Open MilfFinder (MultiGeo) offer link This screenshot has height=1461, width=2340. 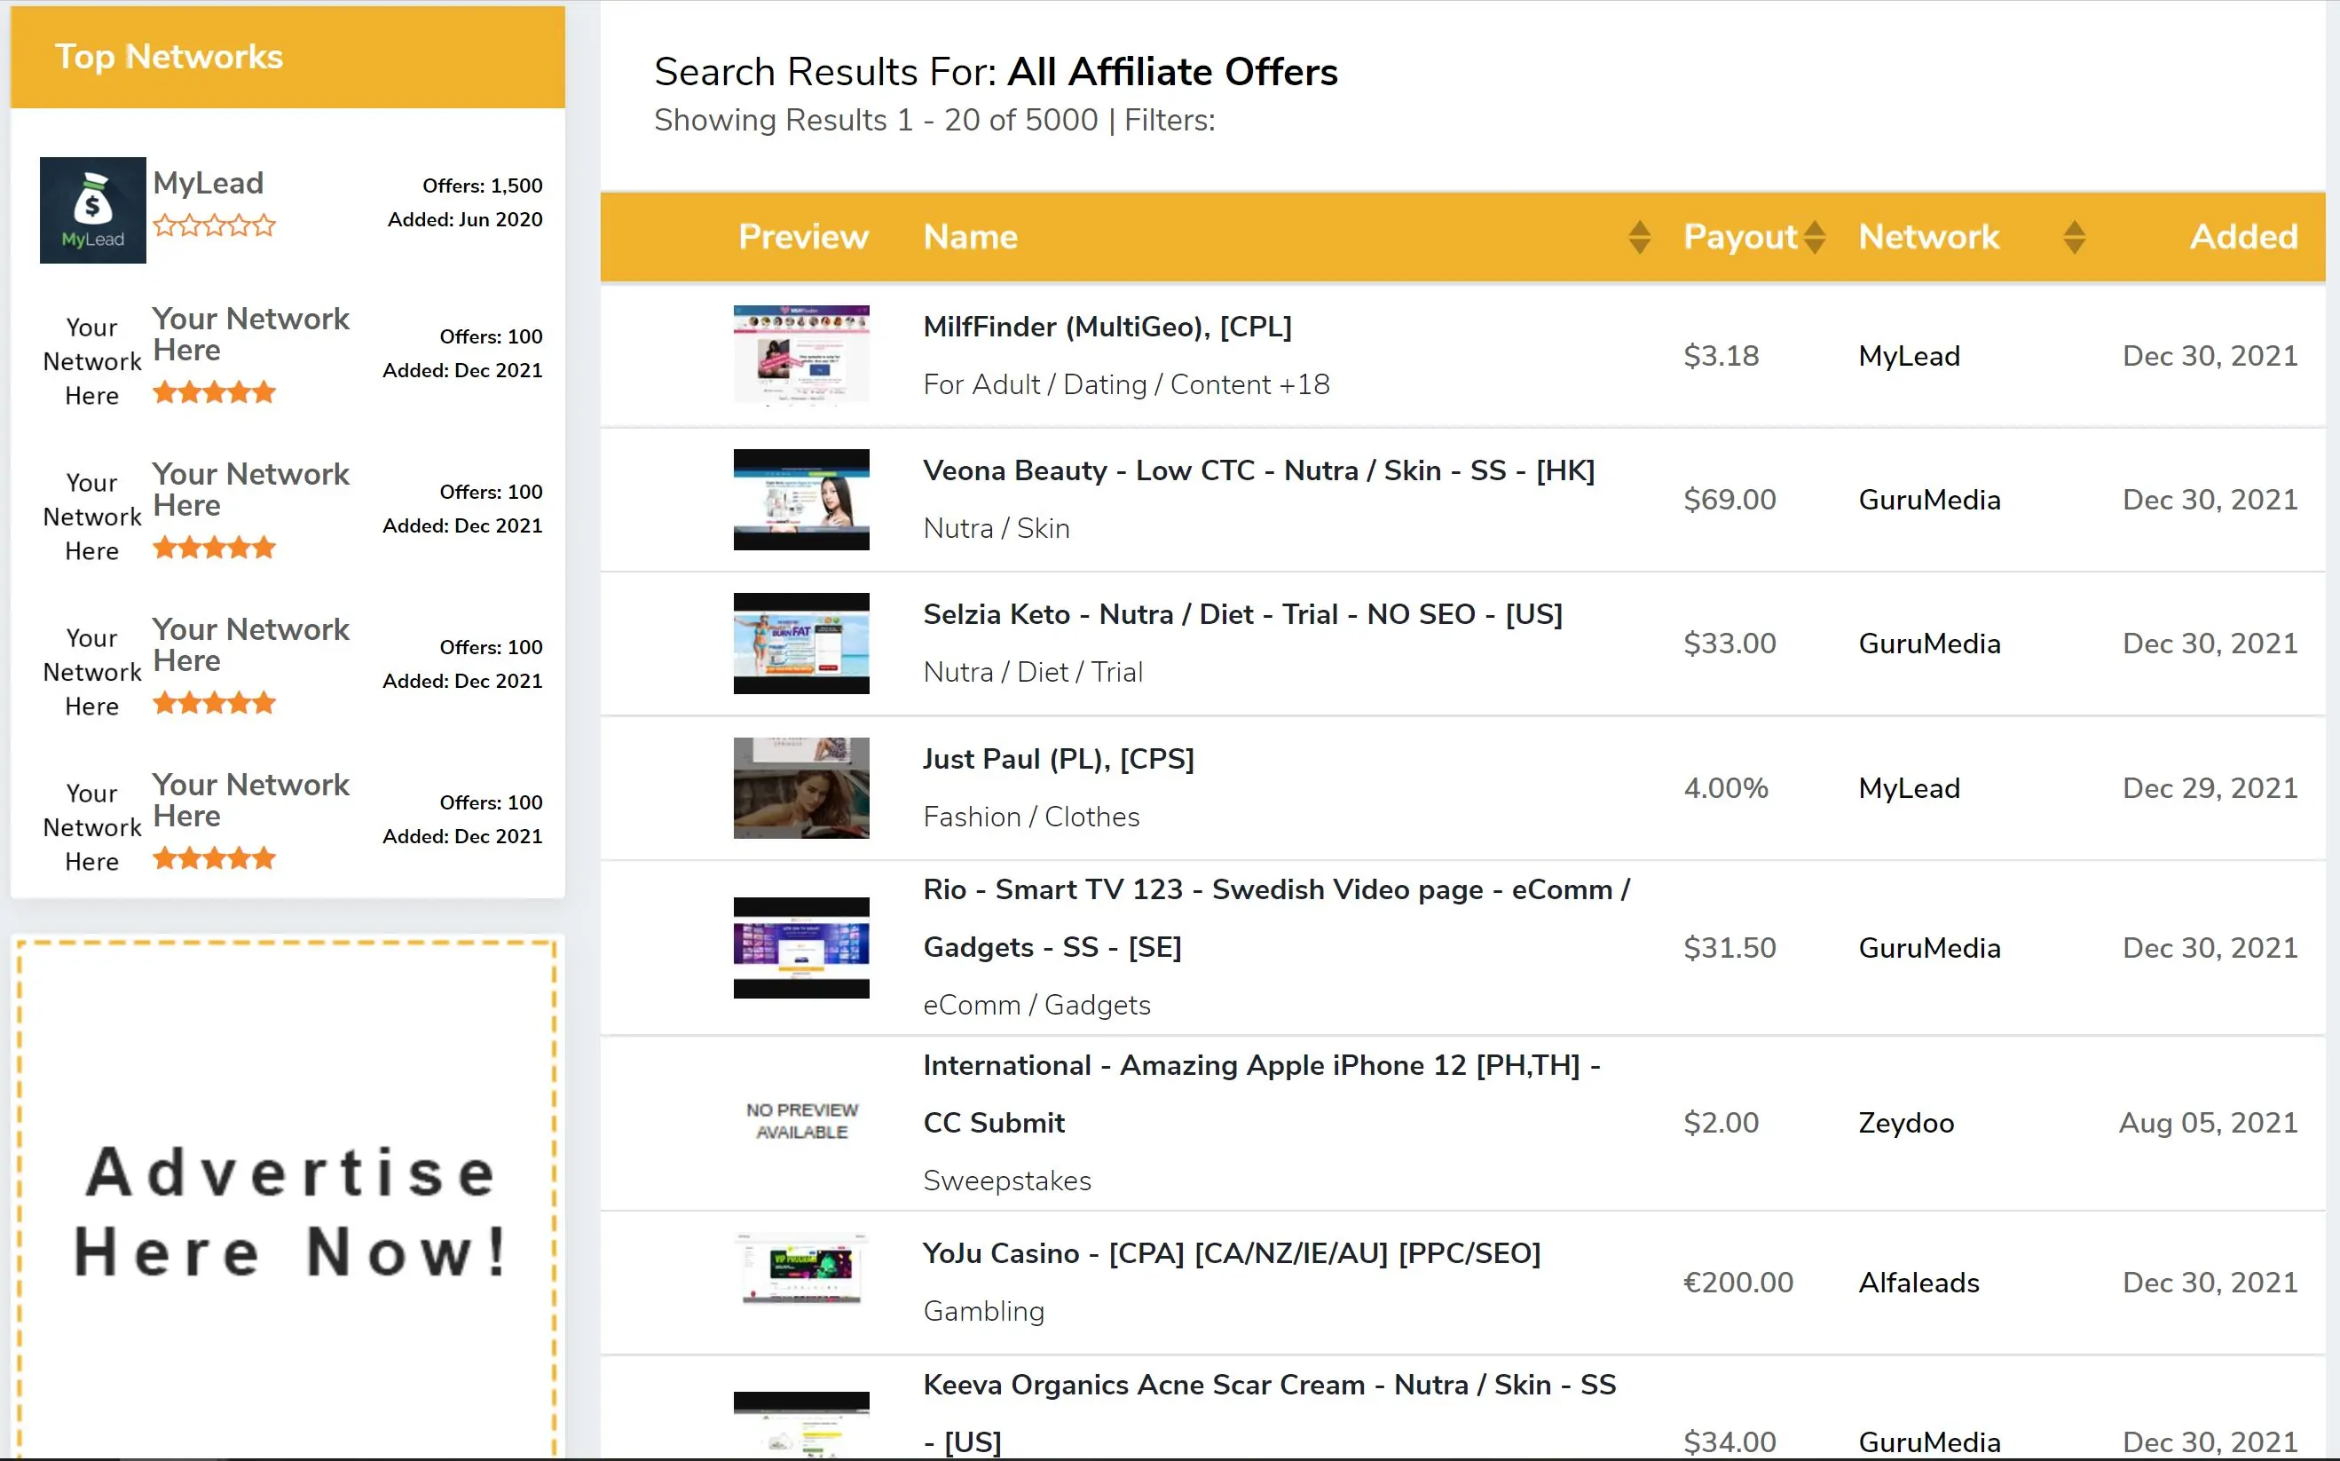pyautogui.click(x=1107, y=327)
